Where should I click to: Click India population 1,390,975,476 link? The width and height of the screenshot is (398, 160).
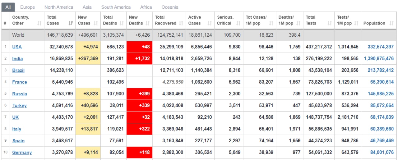coord(379,59)
